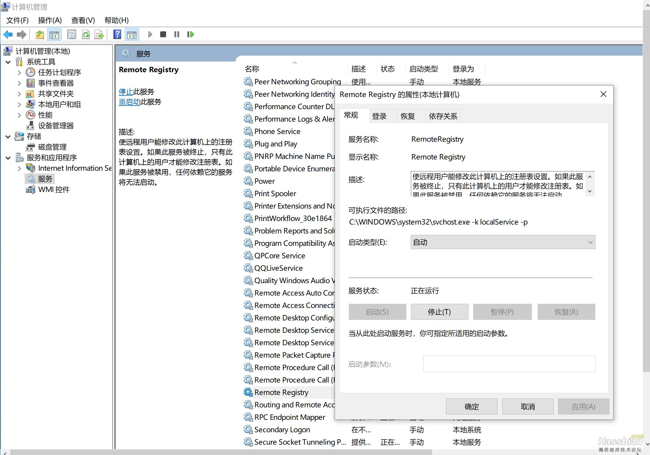Image resolution: width=650 pixels, height=455 pixels.
Task: Select the Secondary Logon service row
Action: point(363,430)
